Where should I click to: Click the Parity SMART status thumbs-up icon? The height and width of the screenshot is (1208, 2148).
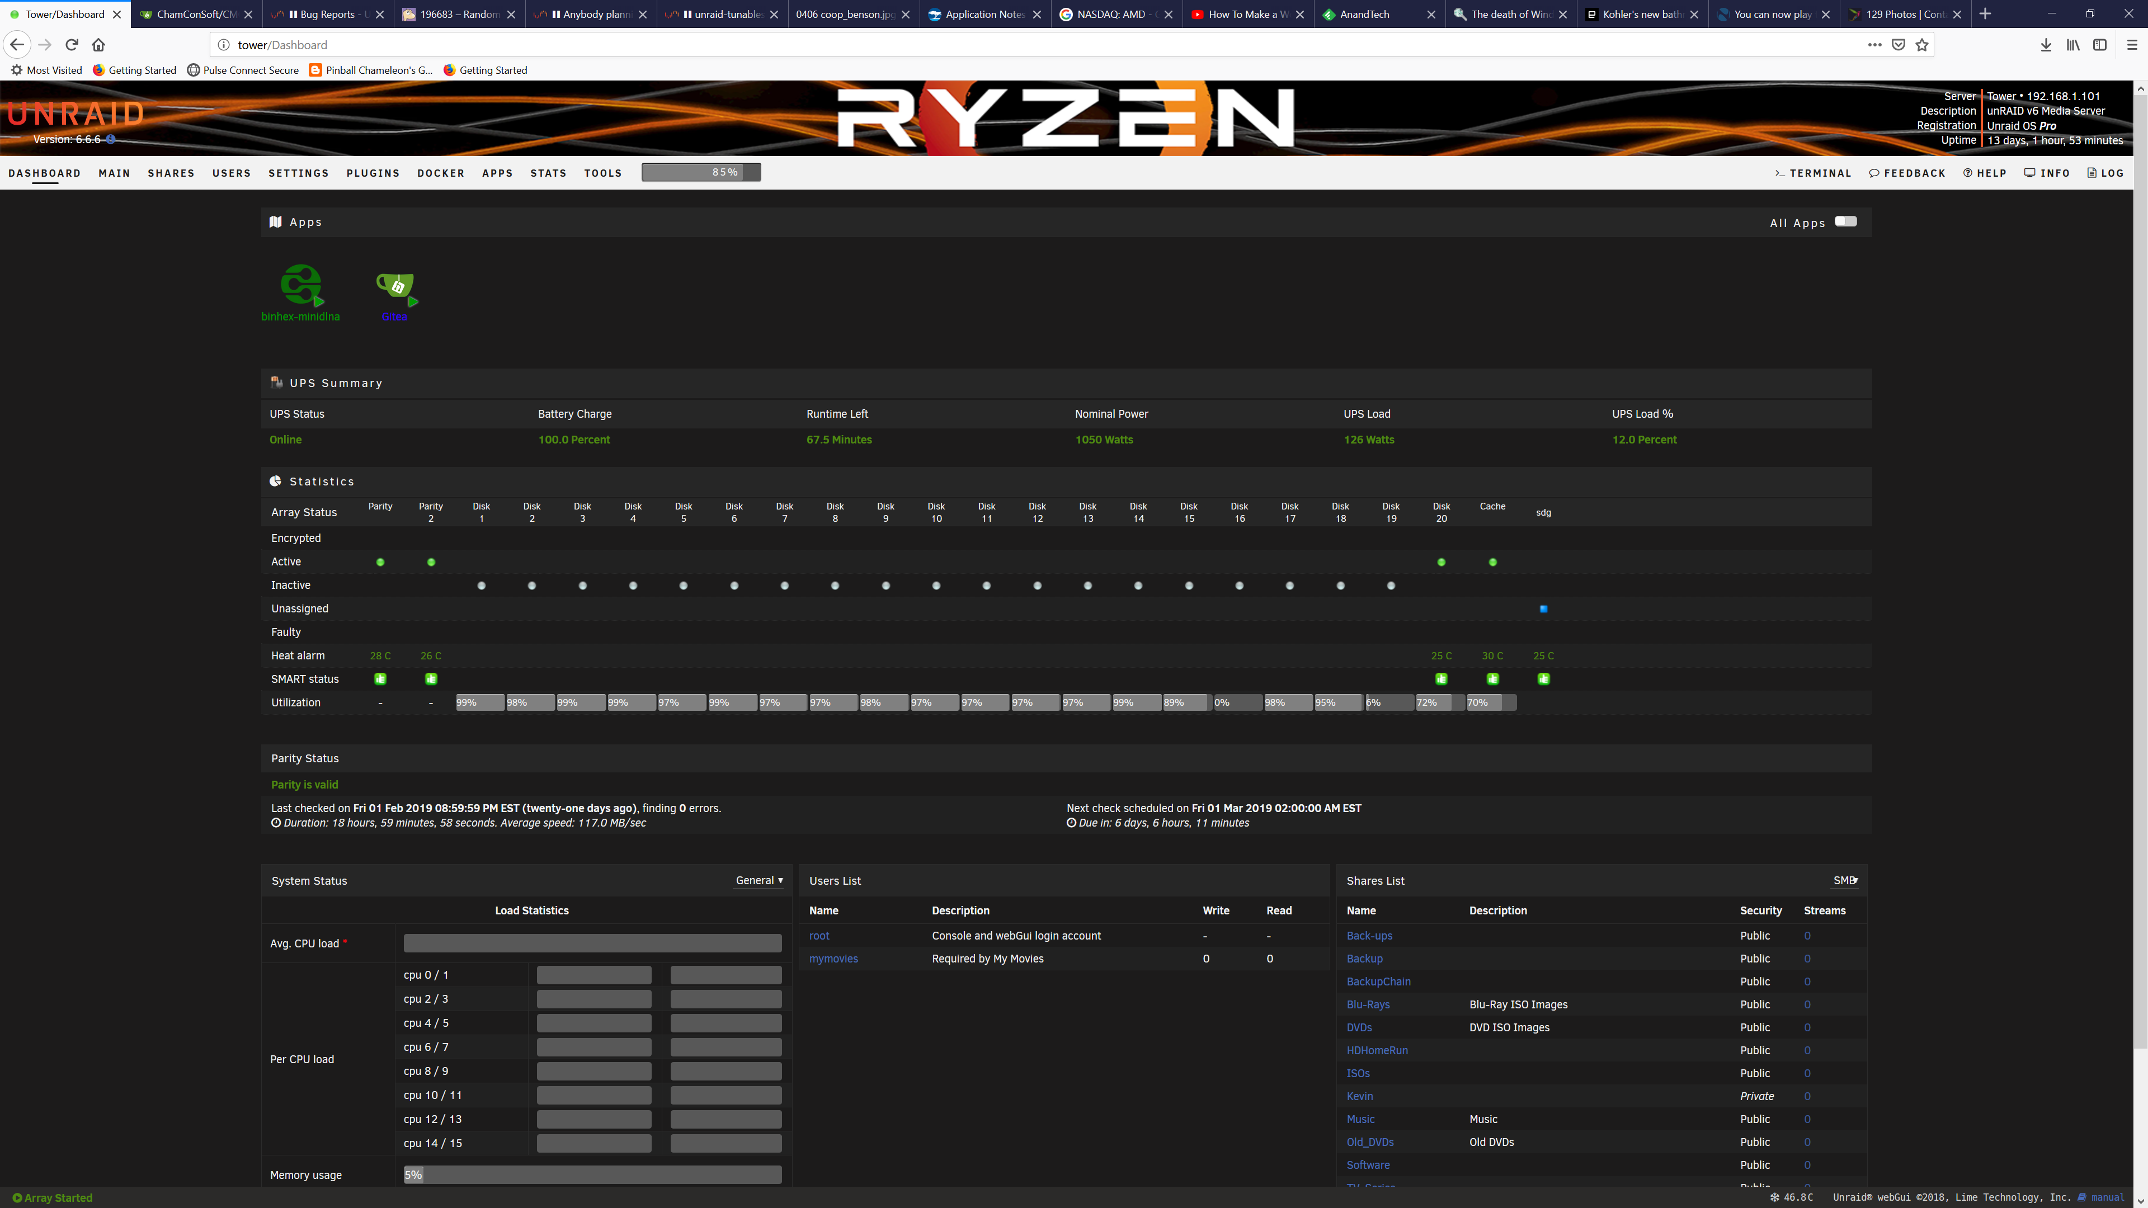click(380, 678)
